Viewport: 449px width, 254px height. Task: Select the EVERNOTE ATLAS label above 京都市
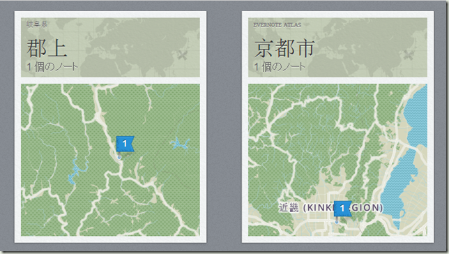(277, 25)
